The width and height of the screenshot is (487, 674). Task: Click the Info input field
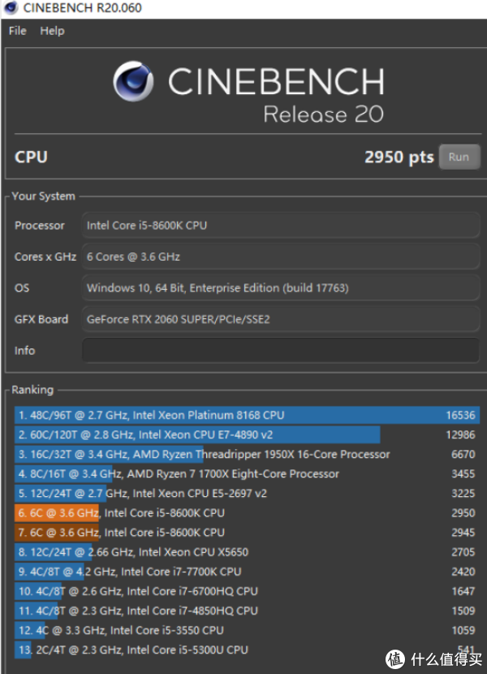click(281, 350)
